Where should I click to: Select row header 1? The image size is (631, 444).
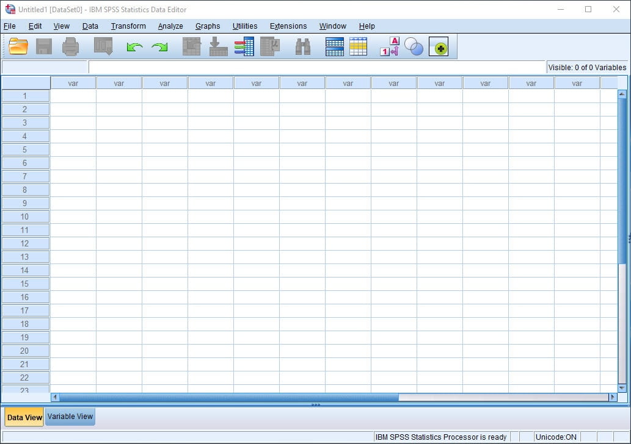(x=26, y=96)
